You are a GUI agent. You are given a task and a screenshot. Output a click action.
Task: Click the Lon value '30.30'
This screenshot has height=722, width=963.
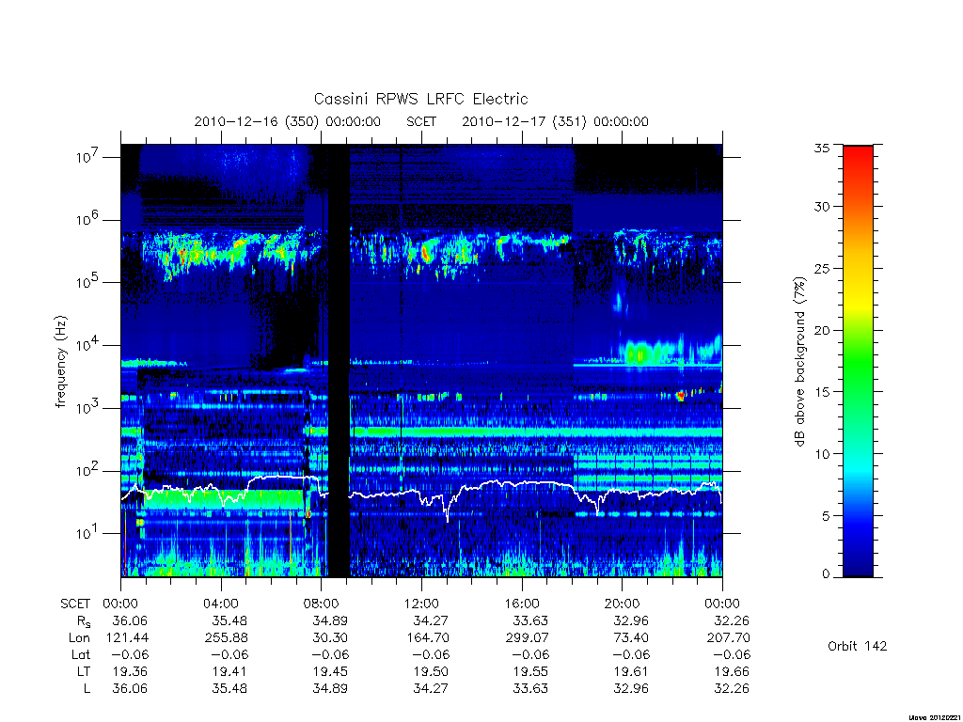pos(330,638)
